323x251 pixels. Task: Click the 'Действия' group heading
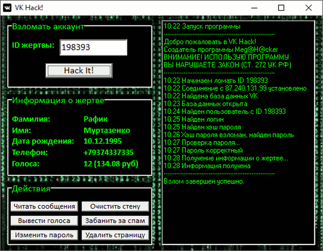(x=31, y=189)
